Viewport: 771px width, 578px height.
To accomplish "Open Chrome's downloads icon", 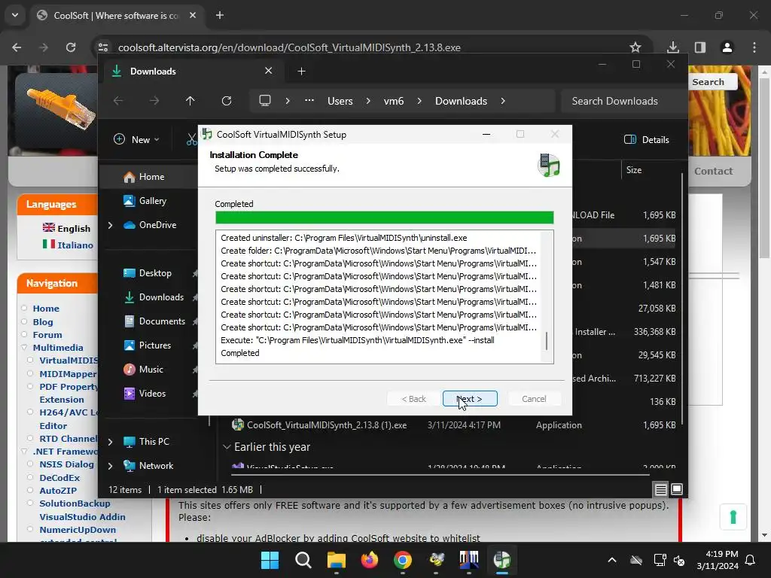I will [x=673, y=47].
